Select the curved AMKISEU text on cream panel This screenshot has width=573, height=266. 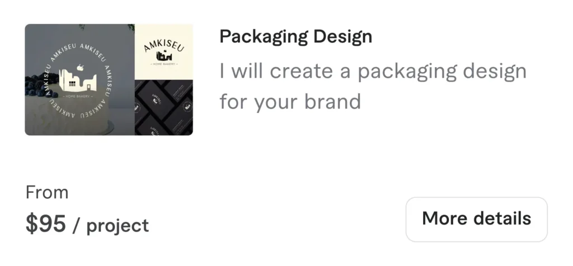(164, 45)
